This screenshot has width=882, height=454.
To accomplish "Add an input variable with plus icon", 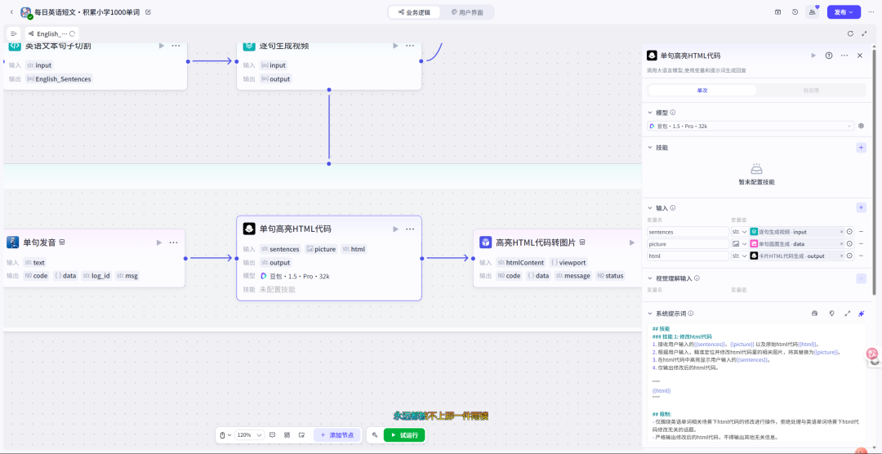I will 861,208.
